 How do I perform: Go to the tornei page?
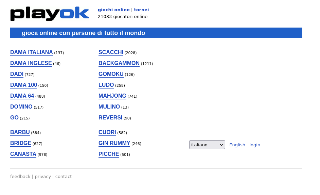point(141,10)
